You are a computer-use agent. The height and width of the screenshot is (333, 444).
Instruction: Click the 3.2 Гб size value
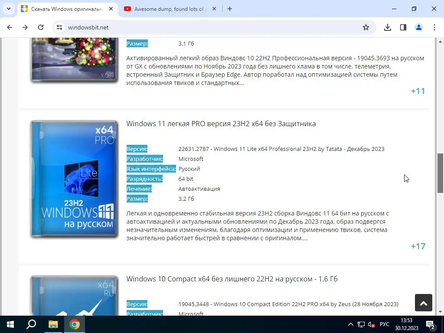point(186,199)
